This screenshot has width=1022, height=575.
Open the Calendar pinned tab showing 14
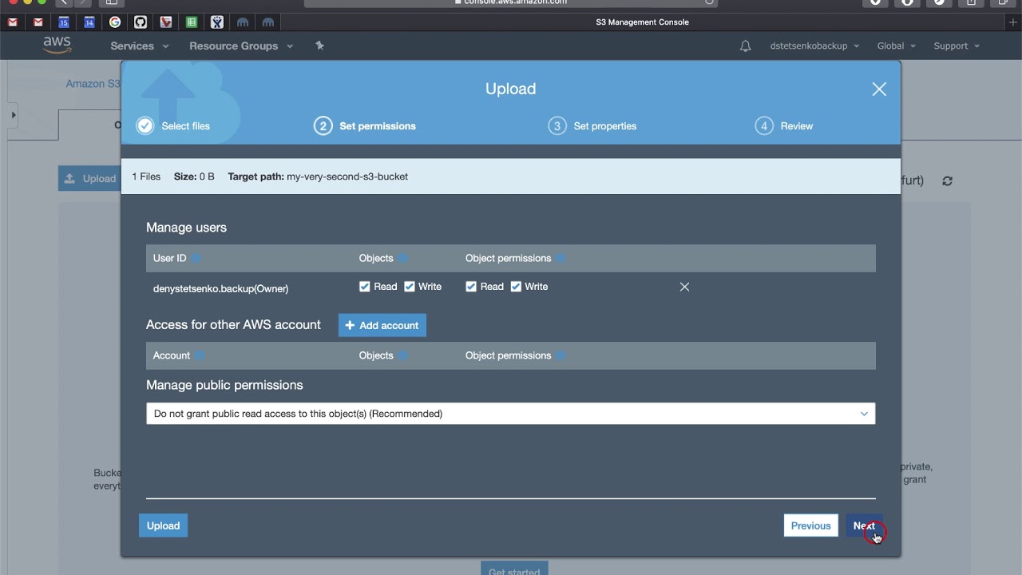(x=89, y=22)
